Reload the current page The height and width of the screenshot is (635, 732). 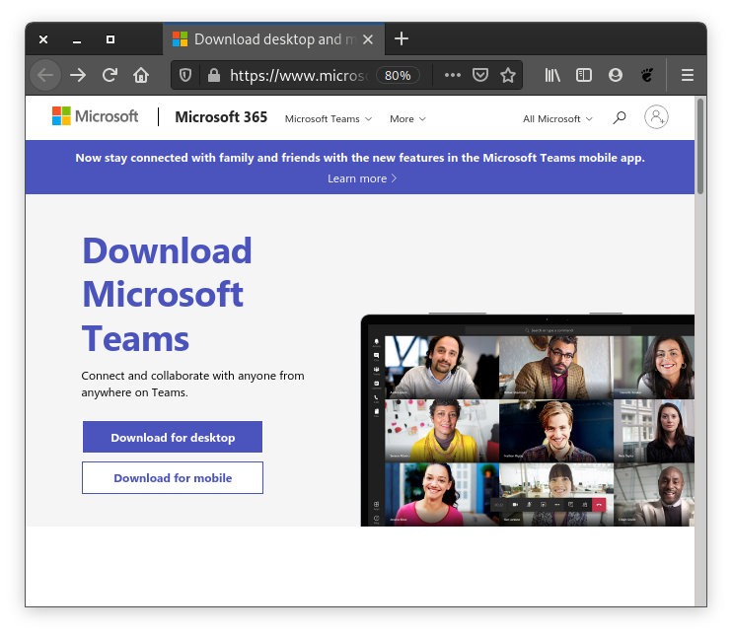pyautogui.click(x=110, y=75)
